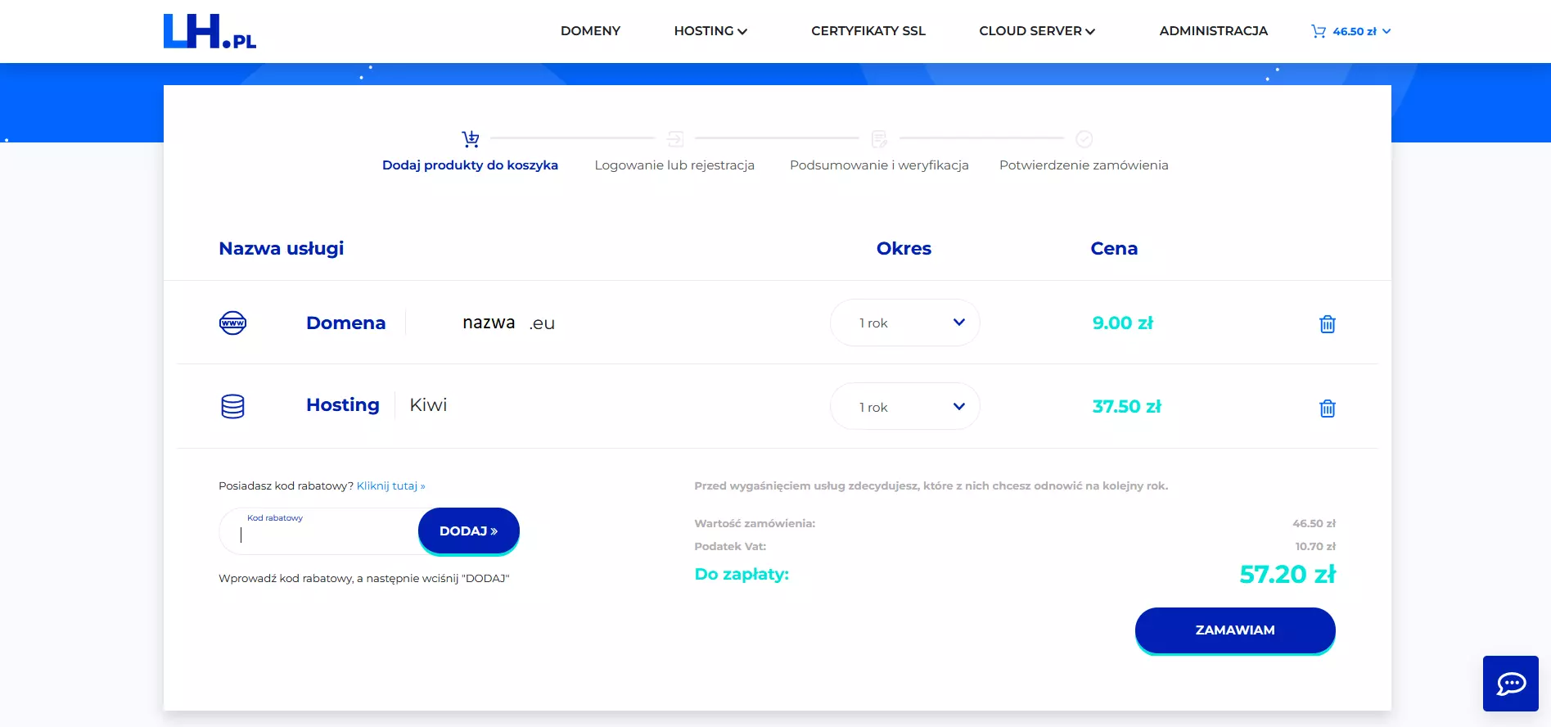Go to Domeny menu item
This screenshot has width=1551, height=727.
tap(590, 31)
